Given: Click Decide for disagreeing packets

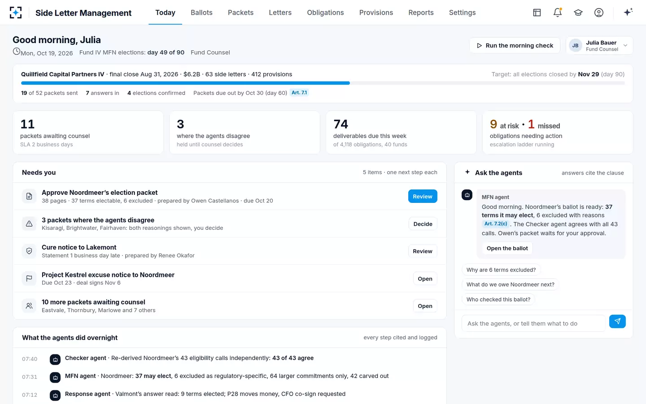Looking at the screenshot, I should click(x=423, y=224).
